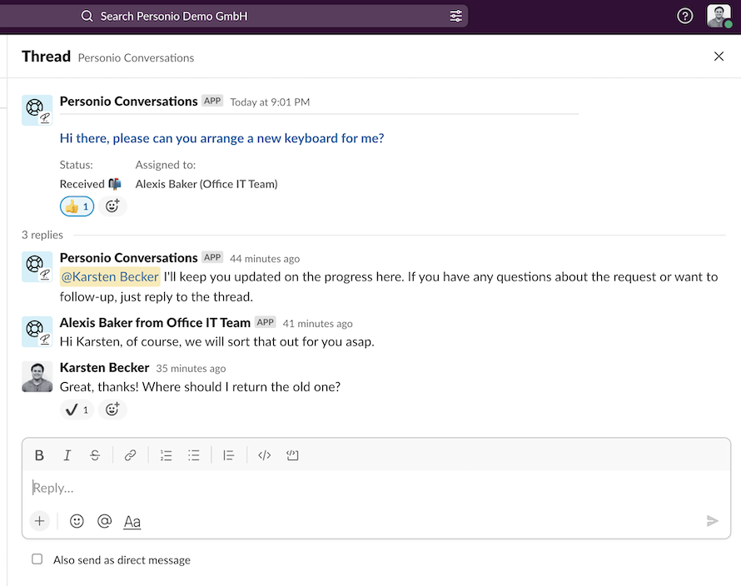Insert a code block
Viewport: 741px width, 586px height.
292,455
